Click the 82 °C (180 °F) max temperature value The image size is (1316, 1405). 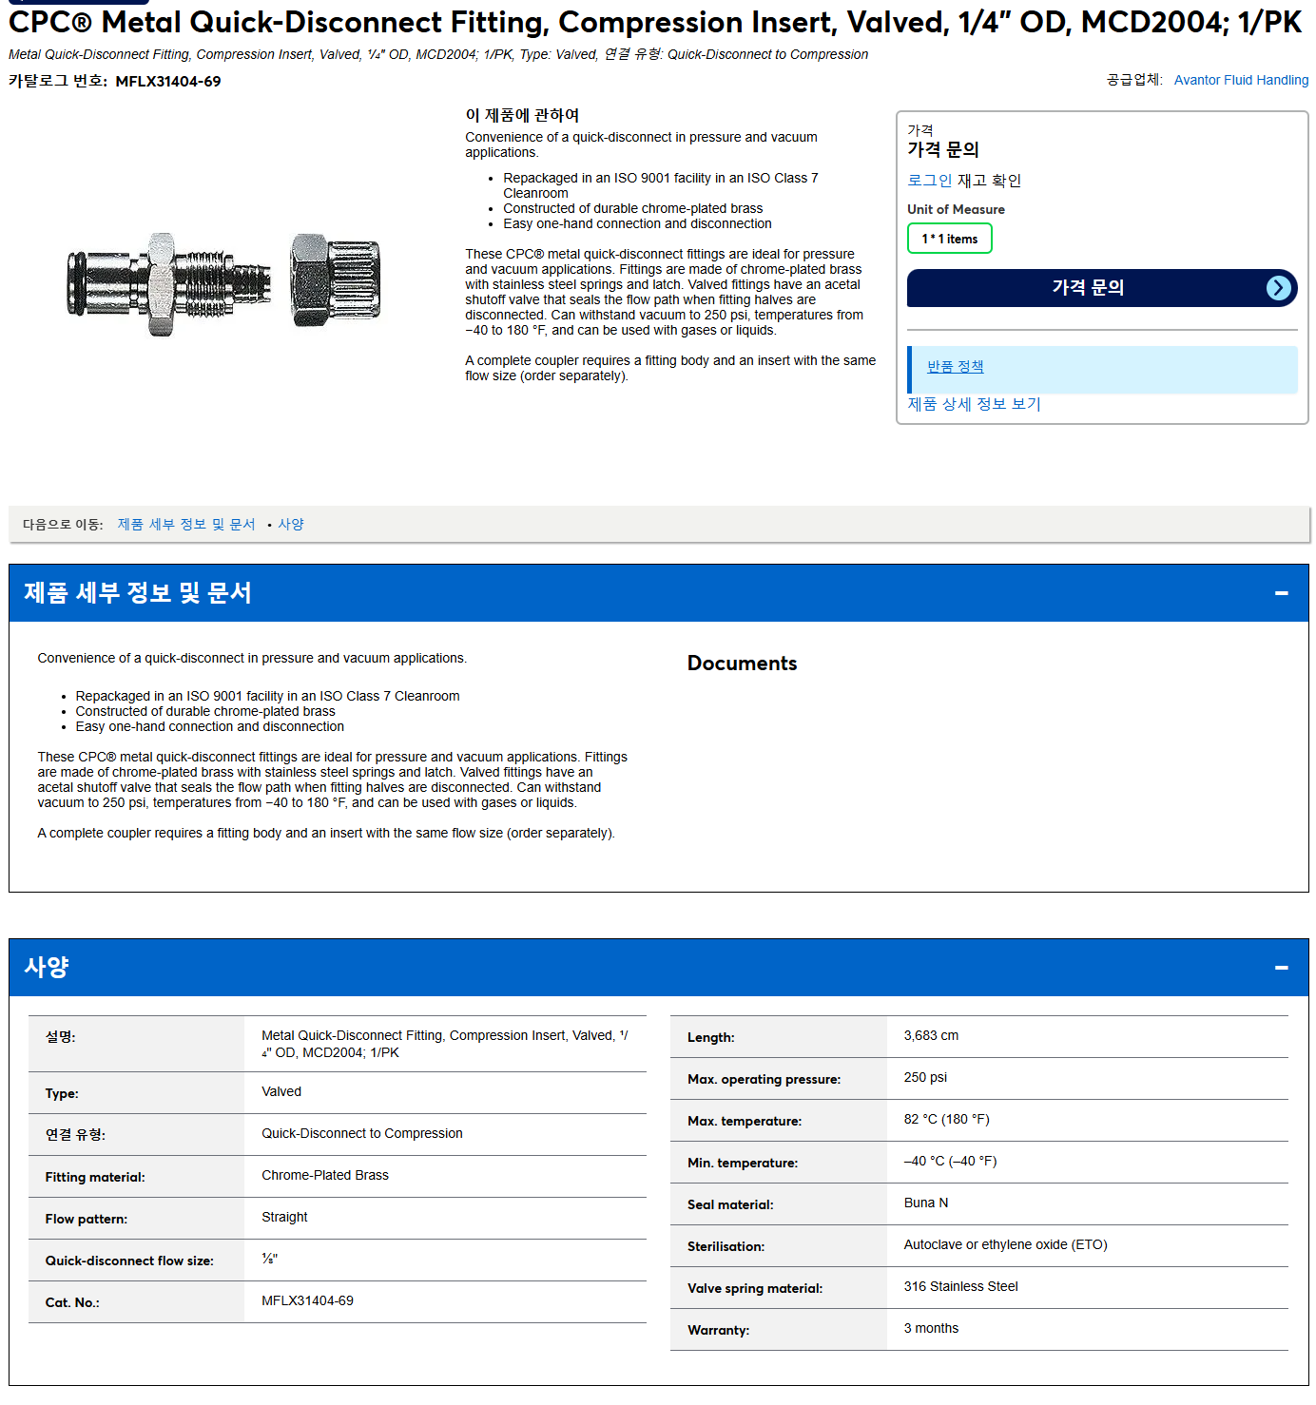[946, 1119]
